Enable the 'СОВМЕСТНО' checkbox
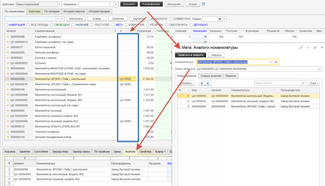 tap(171, 19)
